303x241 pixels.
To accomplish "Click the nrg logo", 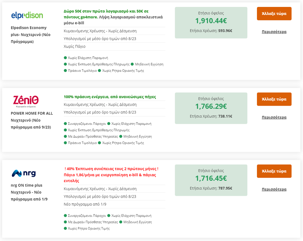I will 24,173.
